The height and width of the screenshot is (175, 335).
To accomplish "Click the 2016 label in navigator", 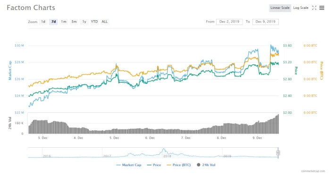I will tap(47, 156).
